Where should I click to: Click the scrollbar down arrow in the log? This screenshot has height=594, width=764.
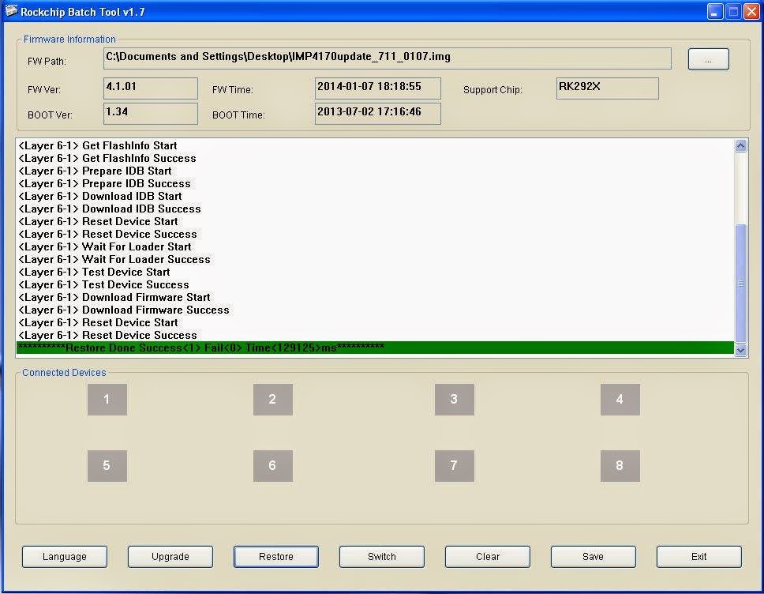tap(740, 348)
